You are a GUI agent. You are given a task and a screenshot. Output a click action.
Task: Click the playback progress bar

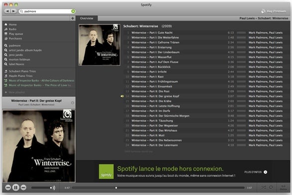[158, 188]
